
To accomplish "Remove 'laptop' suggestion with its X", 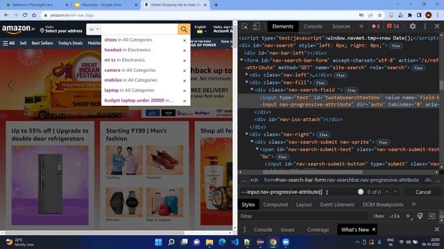I will tap(185, 91).
